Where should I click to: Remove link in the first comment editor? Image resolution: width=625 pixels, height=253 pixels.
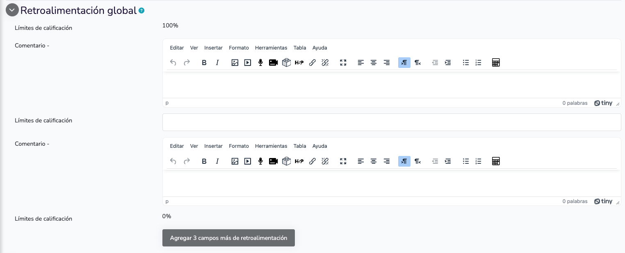pyautogui.click(x=325, y=63)
